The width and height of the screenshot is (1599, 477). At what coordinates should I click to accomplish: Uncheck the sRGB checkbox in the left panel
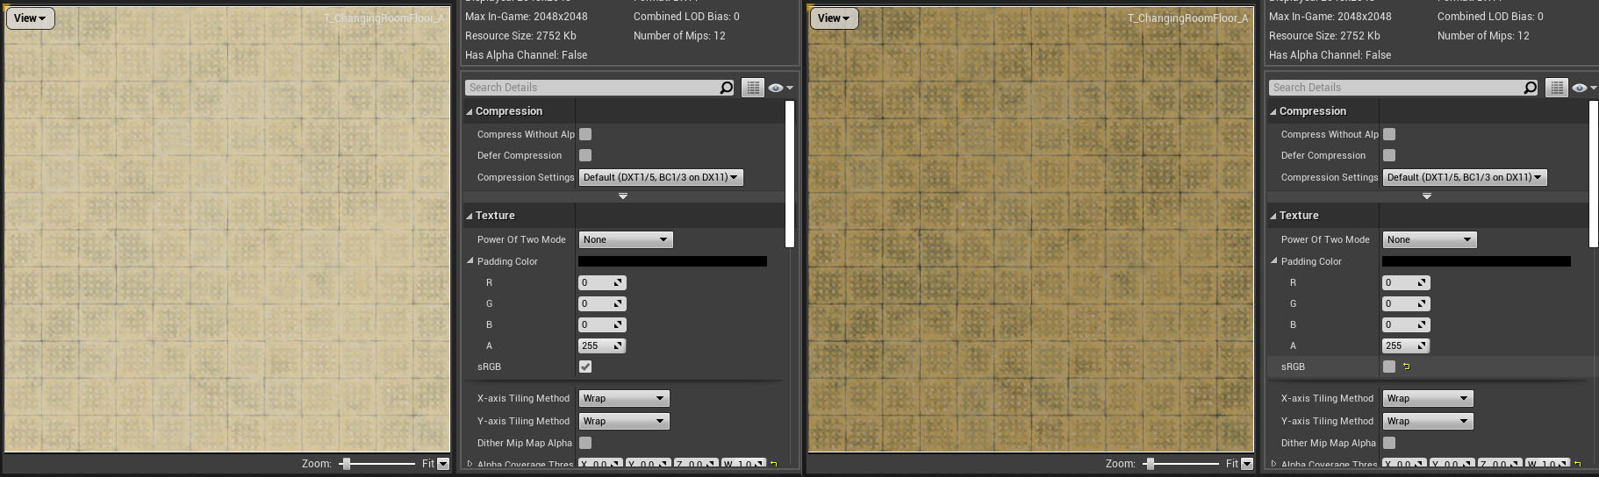click(x=585, y=367)
